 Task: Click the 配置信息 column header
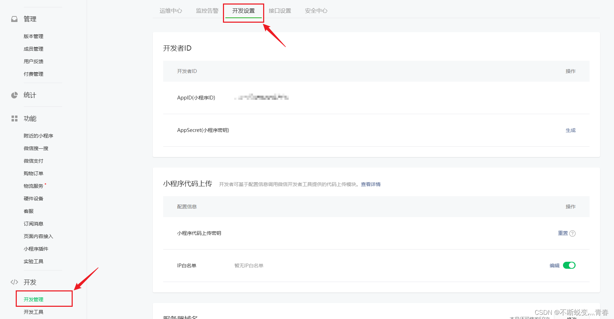point(187,207)
